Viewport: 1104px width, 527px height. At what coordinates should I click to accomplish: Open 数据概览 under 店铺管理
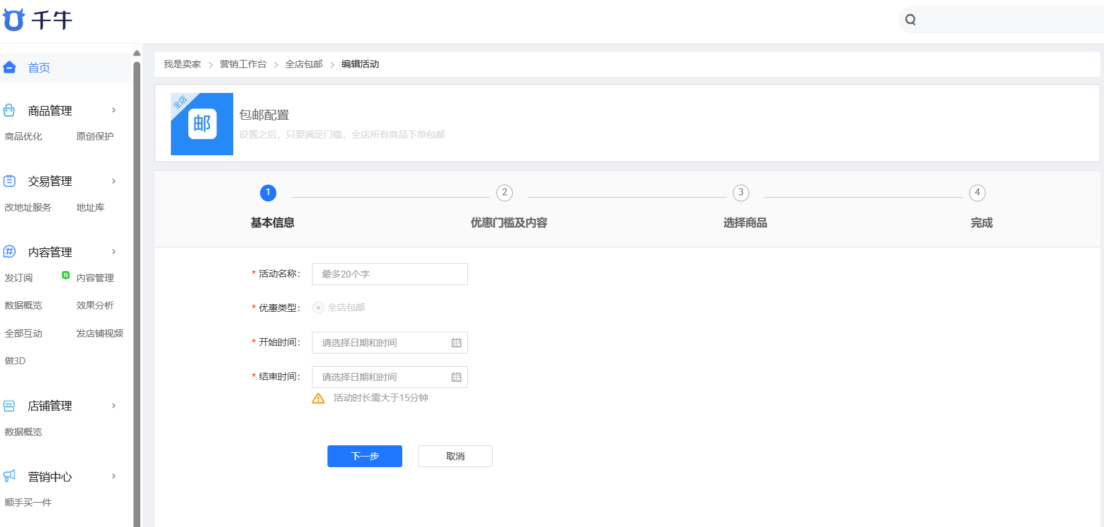pos(24,432)
